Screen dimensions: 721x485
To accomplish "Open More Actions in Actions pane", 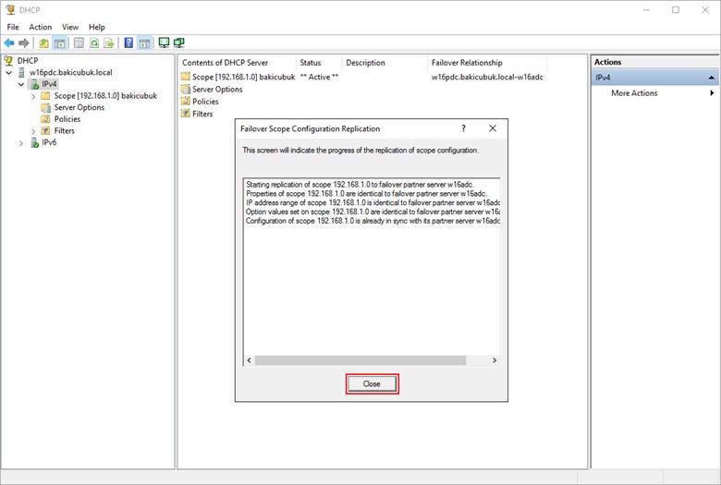I will 634,93.
